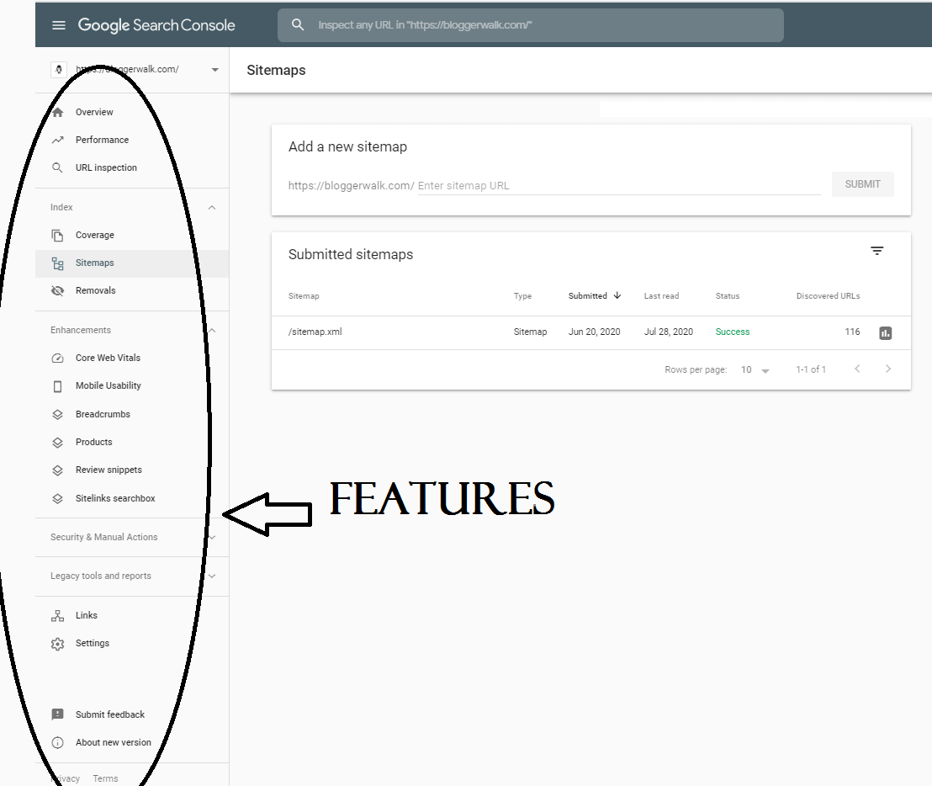Click the Terms link
This screenshot has width=932, height=786.
(x=105, y=778)
